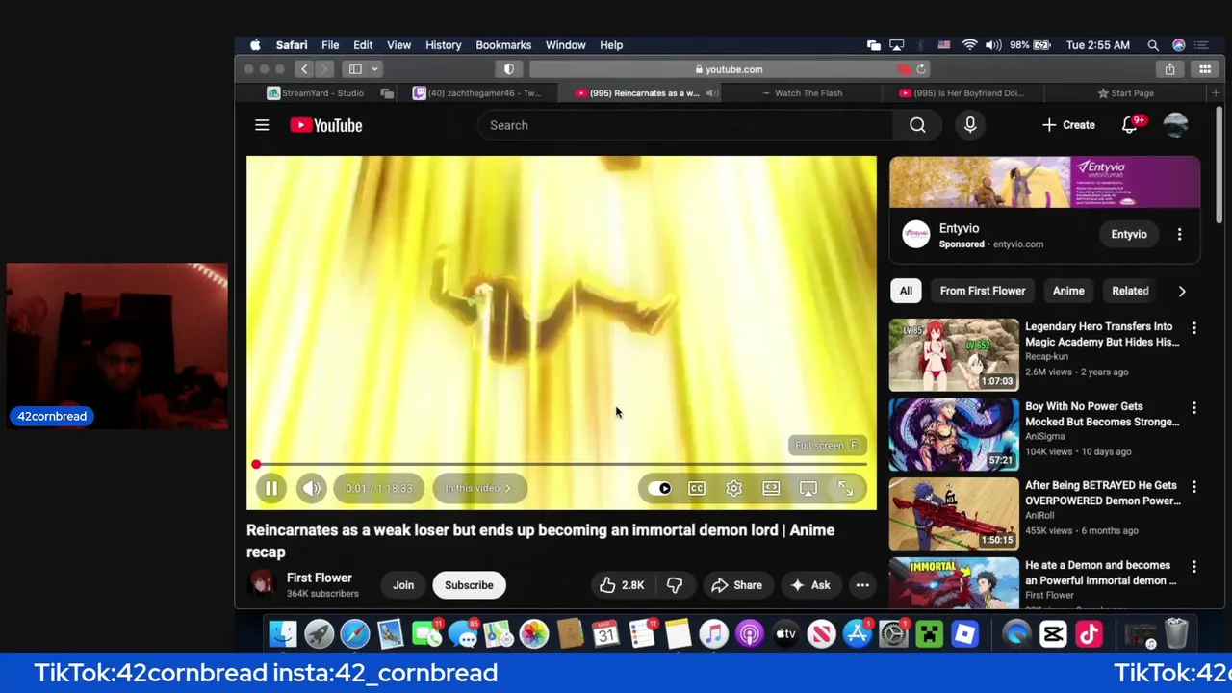
Task: Share this video
Action: pyautogui.click(x=736, y=585)
